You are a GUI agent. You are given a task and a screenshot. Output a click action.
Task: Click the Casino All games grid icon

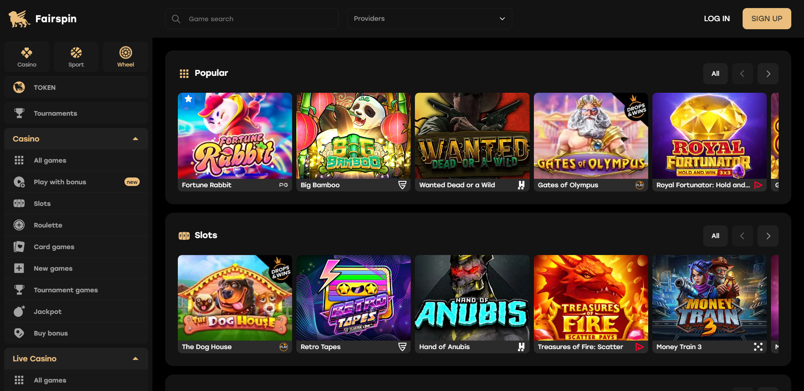point(19,160)
